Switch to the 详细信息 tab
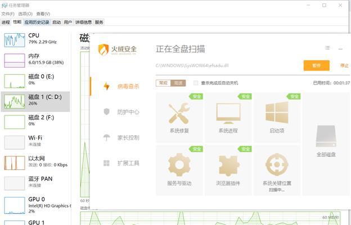Viewport: 351px width, 225px height. coord(83,22)
